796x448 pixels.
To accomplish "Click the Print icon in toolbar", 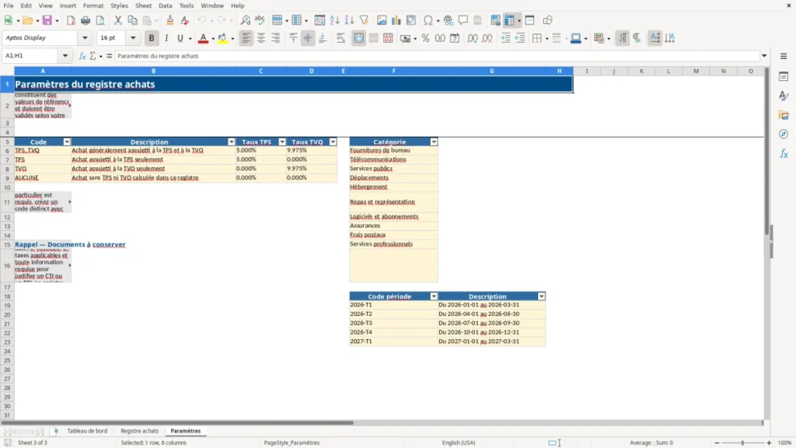I will tap(86, 20).
